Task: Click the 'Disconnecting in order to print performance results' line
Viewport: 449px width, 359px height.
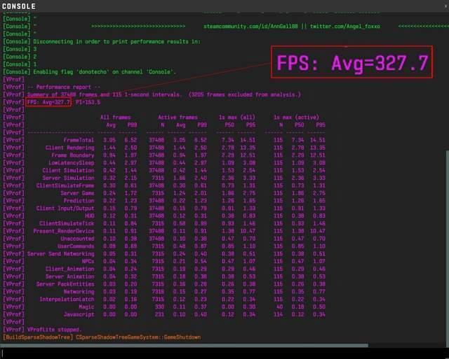Action: 117,41
